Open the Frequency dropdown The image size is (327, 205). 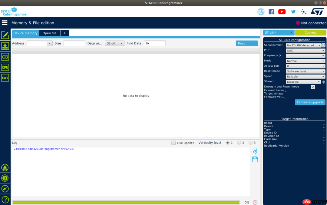click(305, 56)
